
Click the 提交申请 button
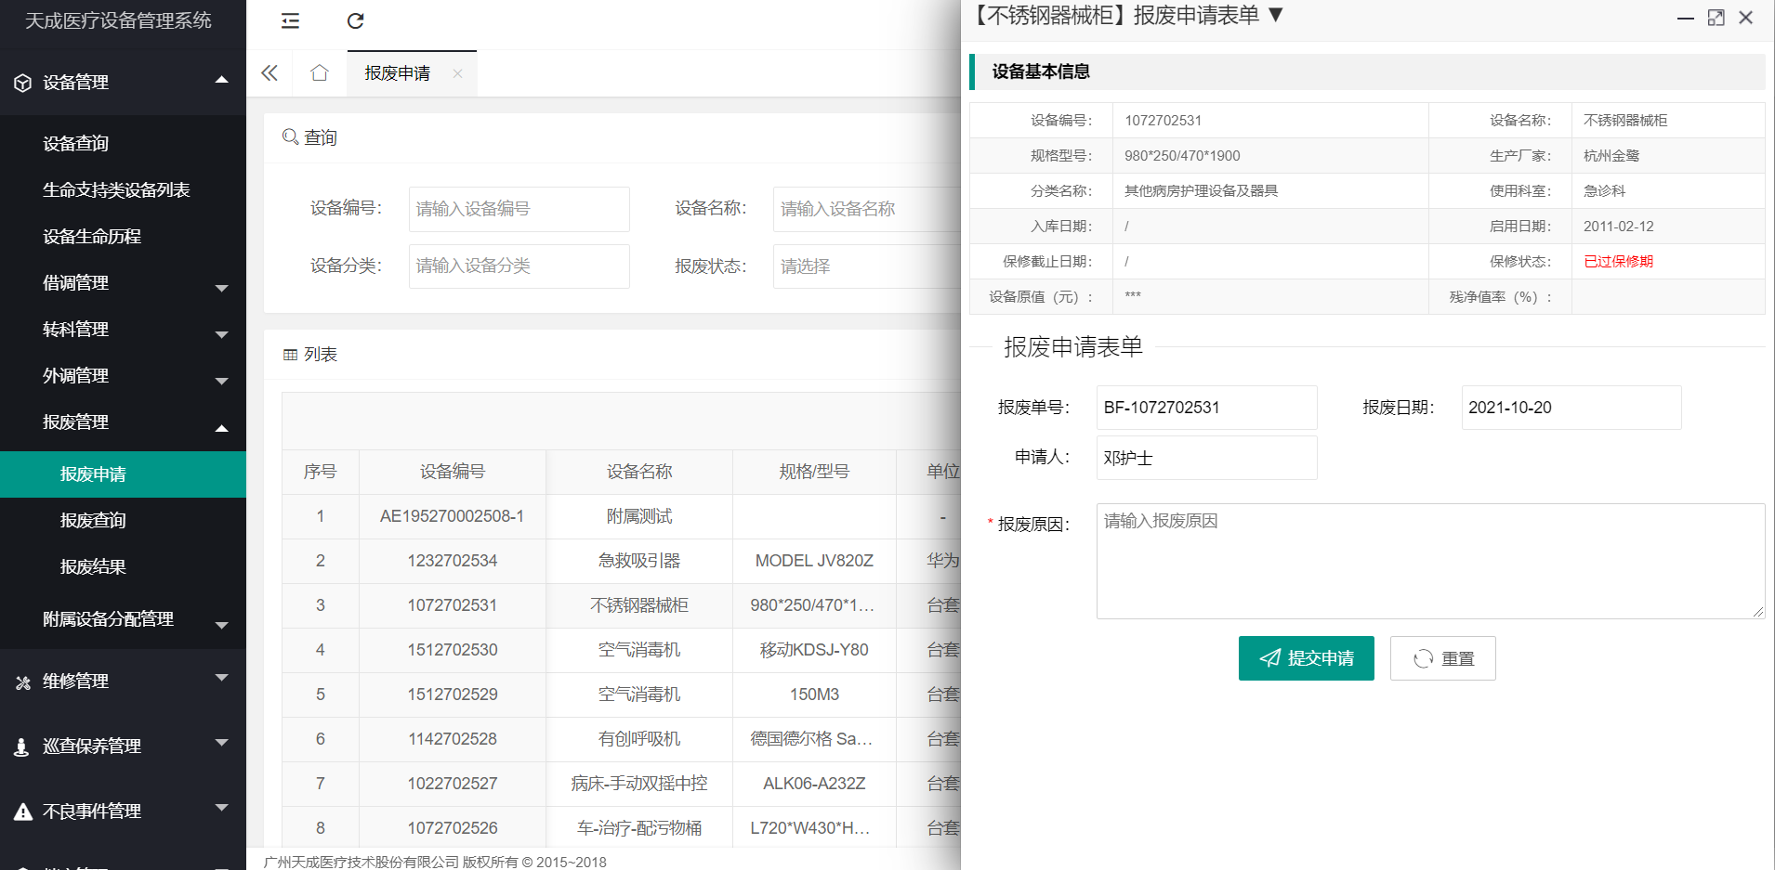point(1306,658)
